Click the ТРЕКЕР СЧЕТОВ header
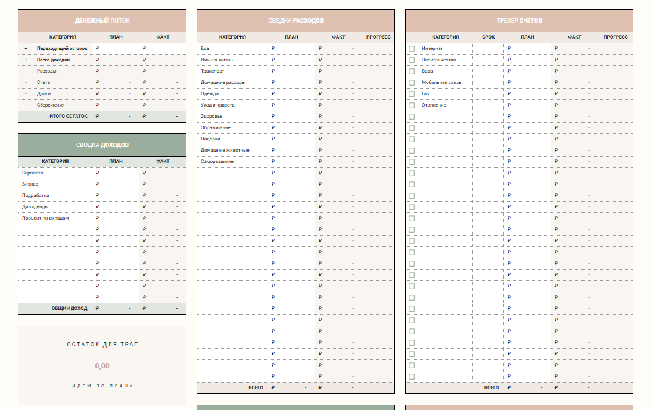Image resolution: width=653 pixels, height=410 pixels. [x=519, y=21]
